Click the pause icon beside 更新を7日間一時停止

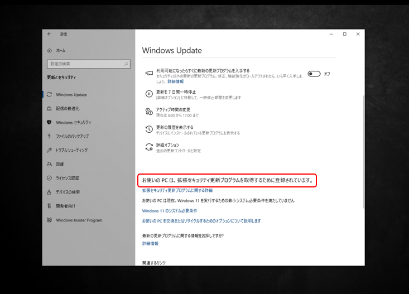(149, 94)
